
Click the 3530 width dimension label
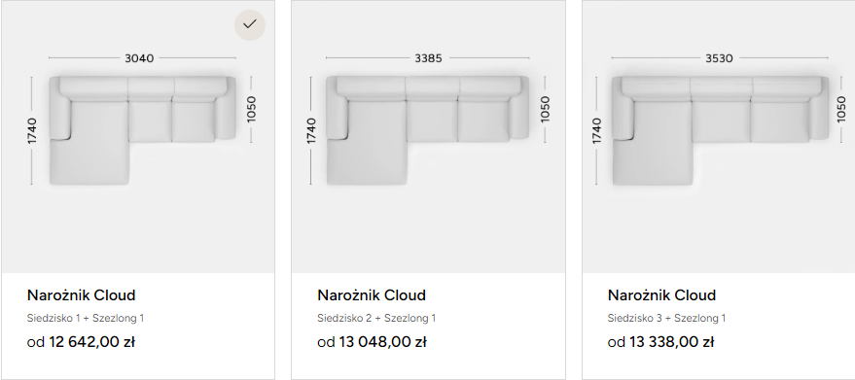tap(719, 57)
